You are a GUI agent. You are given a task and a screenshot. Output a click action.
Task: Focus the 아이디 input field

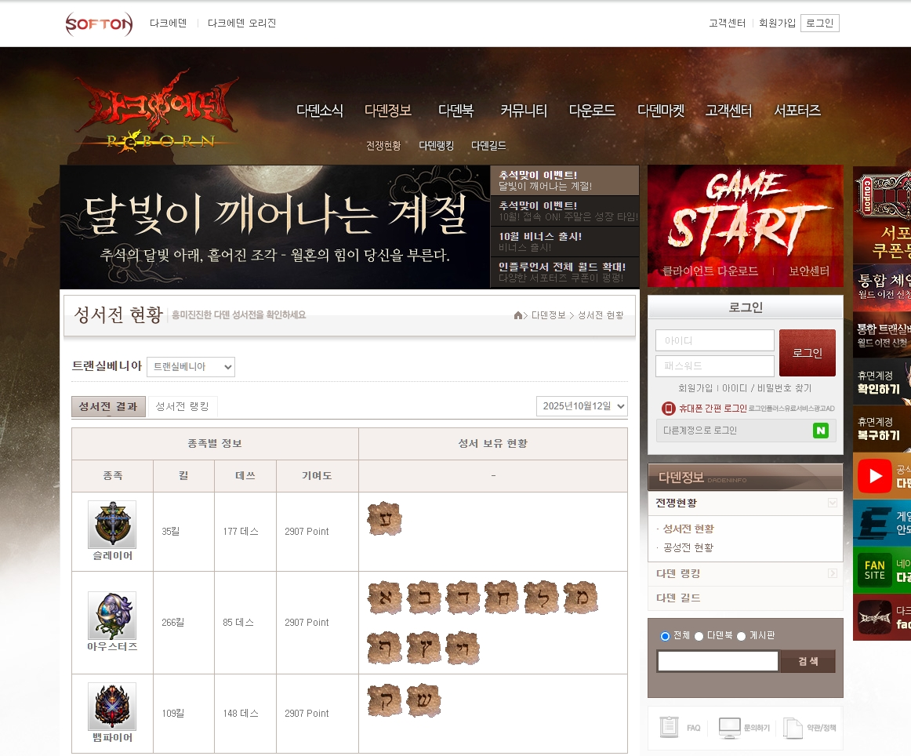[715, 340]
